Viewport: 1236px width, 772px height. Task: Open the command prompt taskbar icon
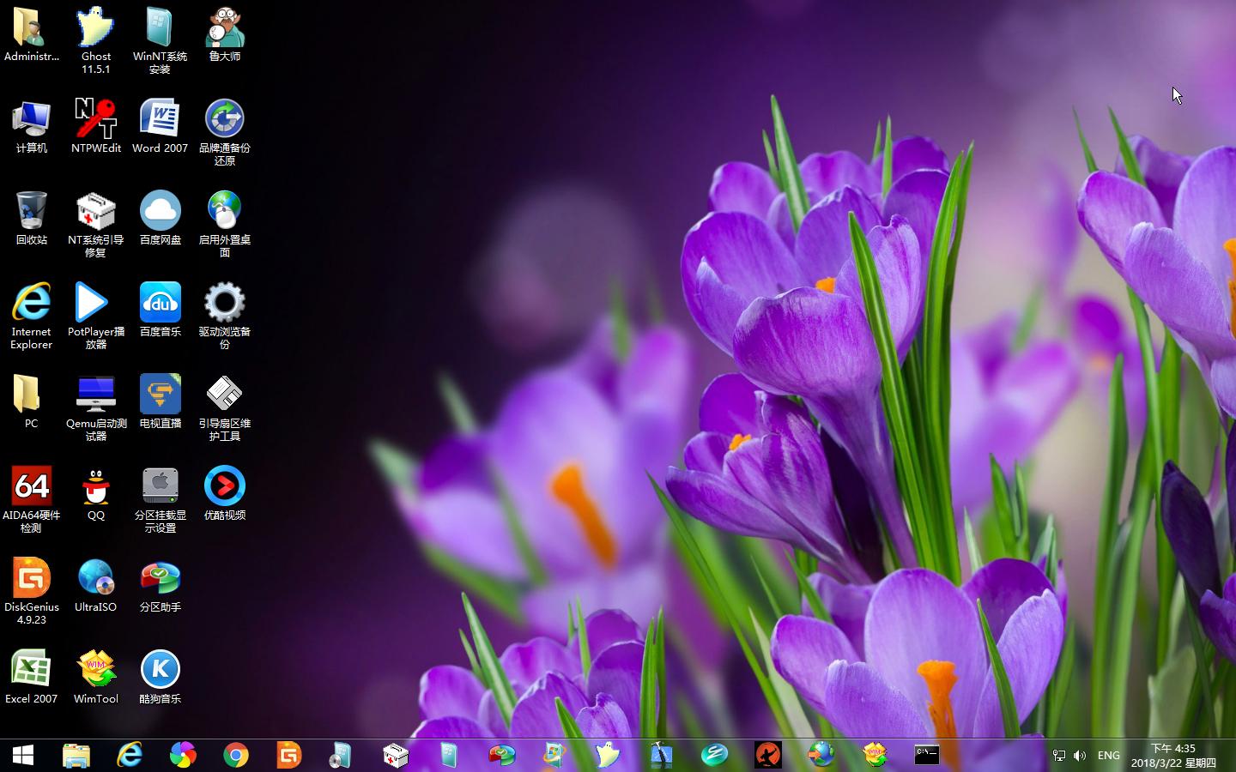click(927, 755)
